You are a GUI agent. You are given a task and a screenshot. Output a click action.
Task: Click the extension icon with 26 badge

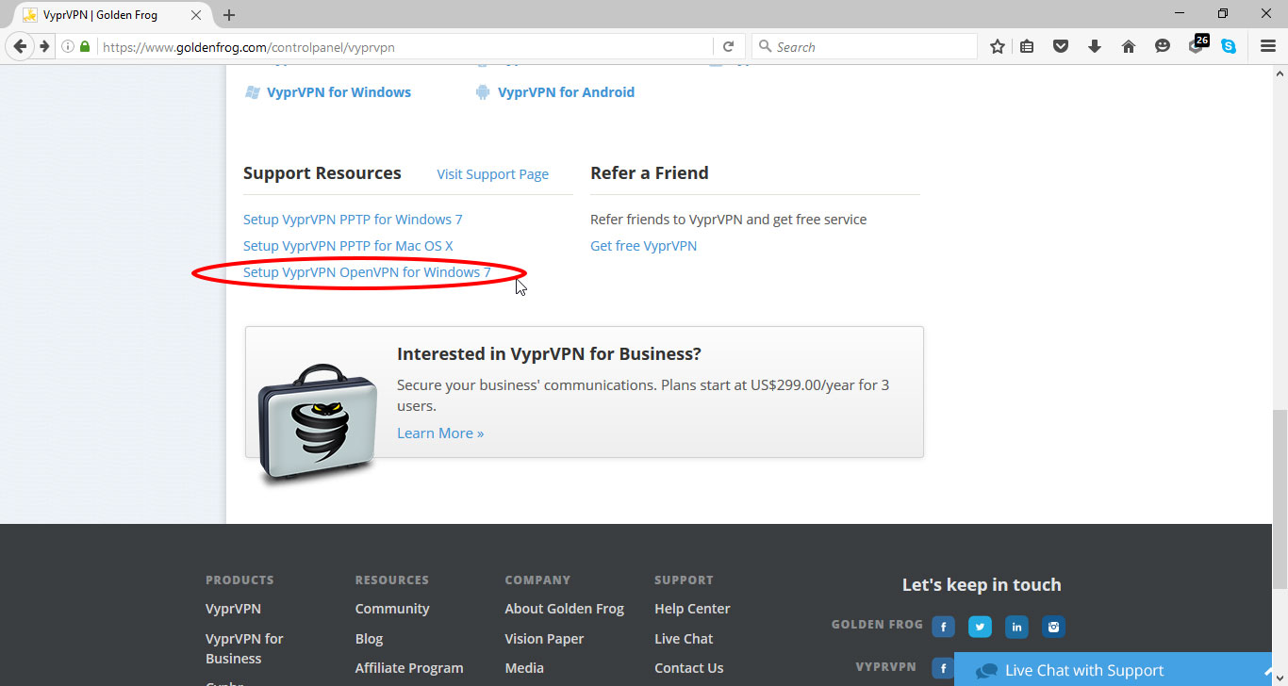pos(1197,44)
